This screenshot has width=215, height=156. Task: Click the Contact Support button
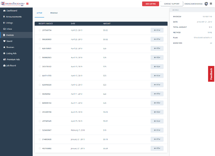click(171, 4)
